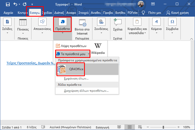Undo the last action
The image size is (195, 130).
pyautogui.click(x=15, y=4)
